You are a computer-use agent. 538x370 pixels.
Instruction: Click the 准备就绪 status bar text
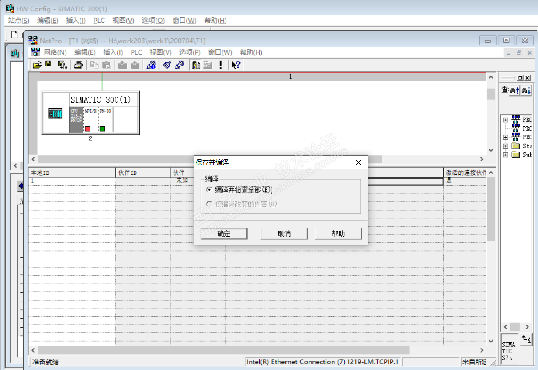[45, 362]
